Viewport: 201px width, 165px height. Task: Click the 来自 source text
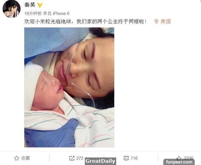click(47, 13)
